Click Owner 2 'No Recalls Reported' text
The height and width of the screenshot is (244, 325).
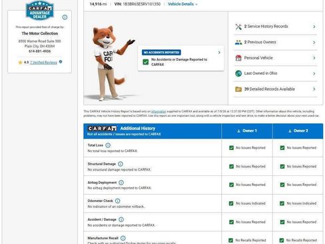302,240
